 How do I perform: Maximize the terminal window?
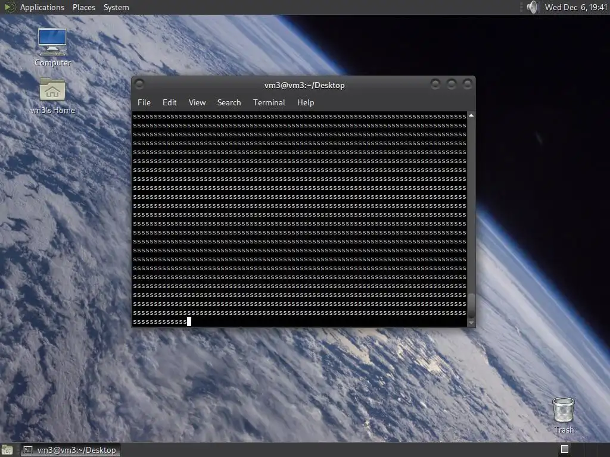[x=452, y=83]
